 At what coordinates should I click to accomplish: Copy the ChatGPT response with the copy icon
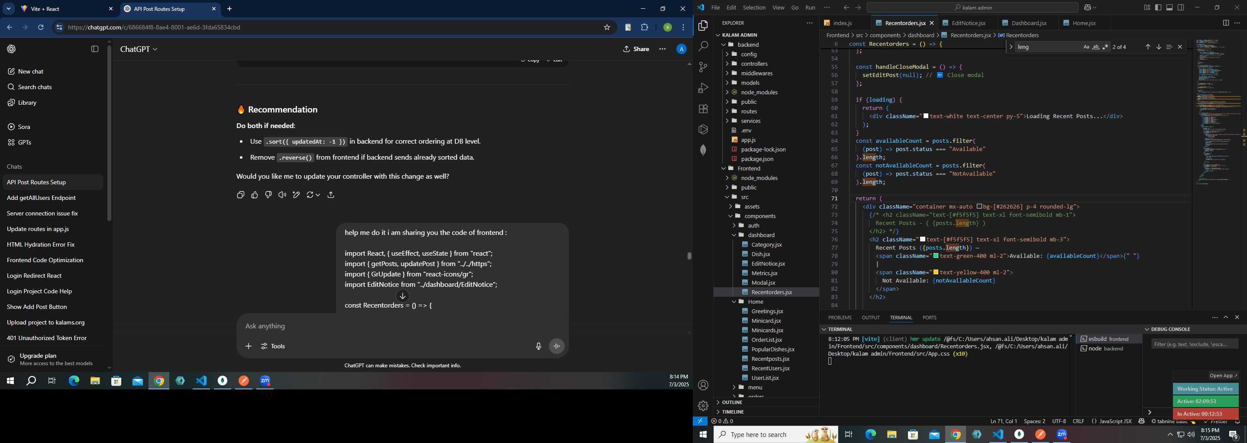[241, 195]
